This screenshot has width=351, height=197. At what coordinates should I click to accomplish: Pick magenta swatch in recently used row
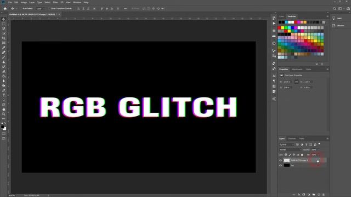[298, 22]
